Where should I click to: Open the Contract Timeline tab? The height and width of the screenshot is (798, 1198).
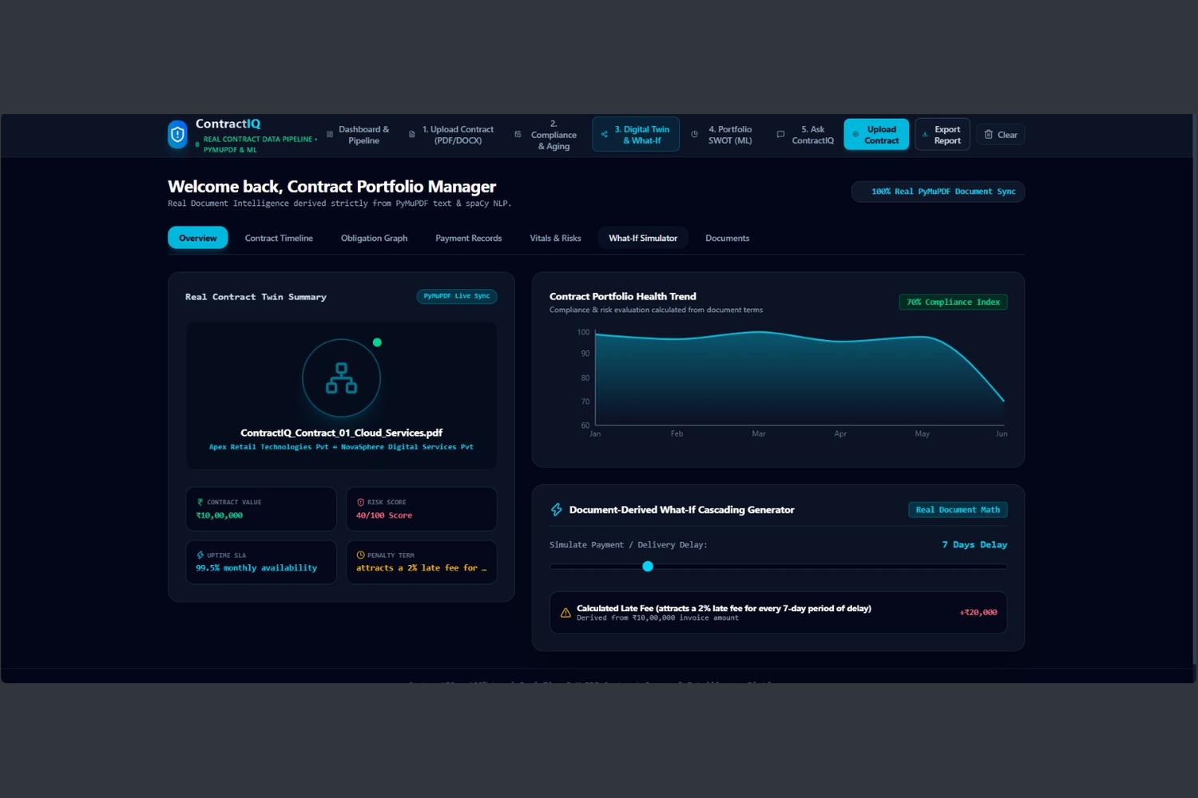click(279, 238)
